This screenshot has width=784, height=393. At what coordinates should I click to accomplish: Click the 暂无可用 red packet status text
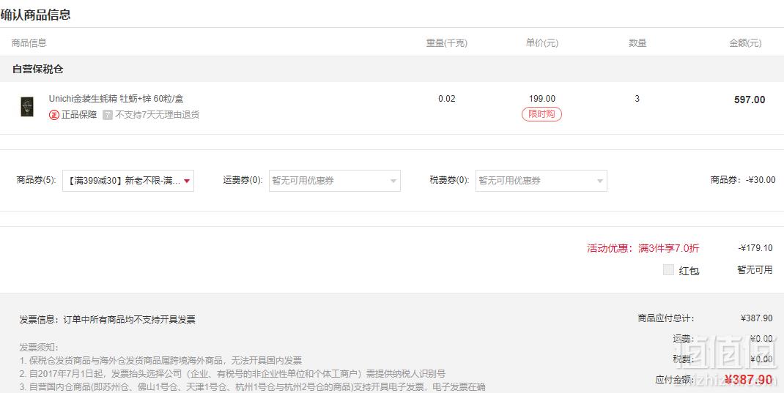click(x=755, y=269)
